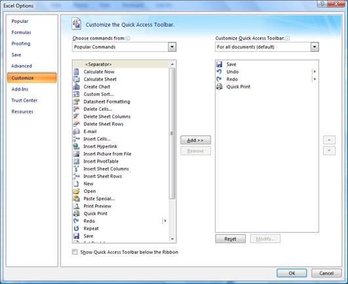Click the E-mail command icon
Image resolution: width=348 pixels, height=284 pixels.
(x=76, y=131)
